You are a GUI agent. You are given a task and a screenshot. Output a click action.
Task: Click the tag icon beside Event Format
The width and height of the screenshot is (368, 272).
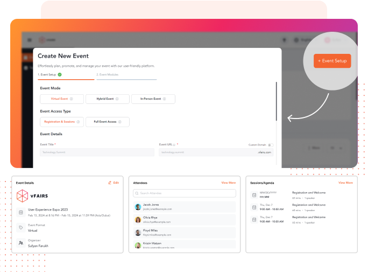pyautogui.click(x=21, y=228)
